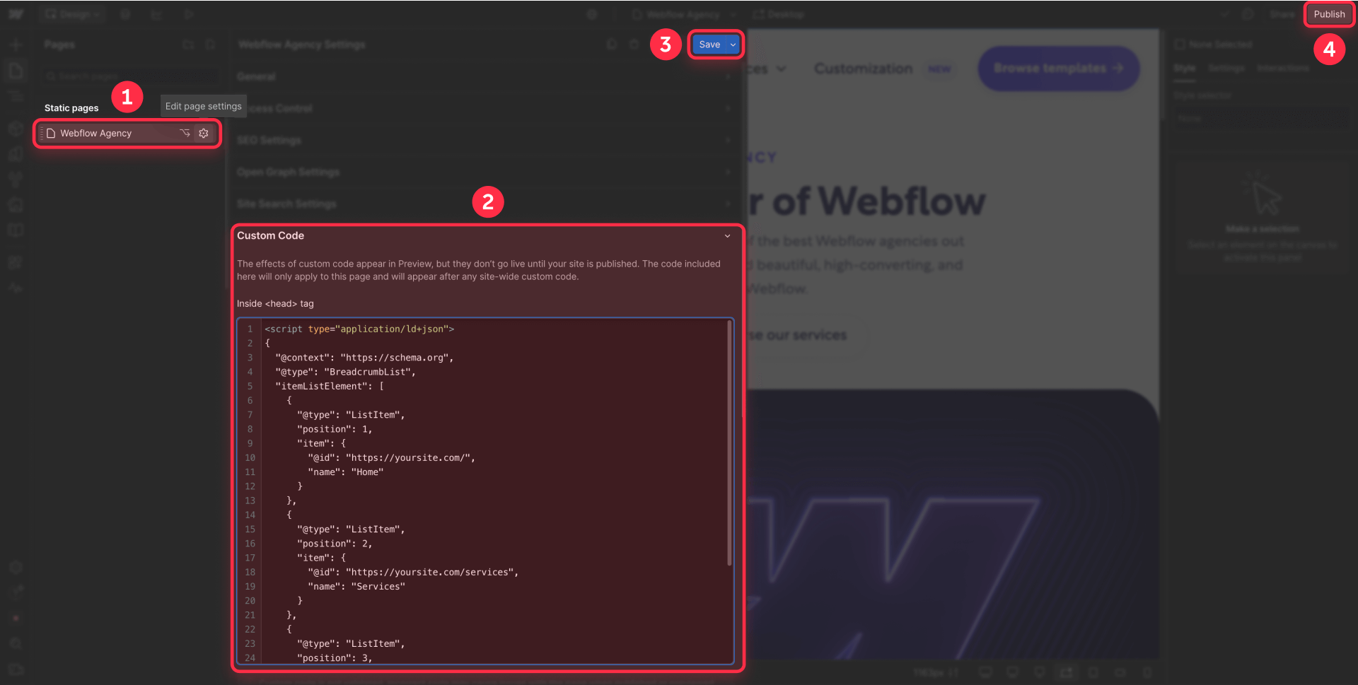The height and width of the screenshot is (685, 1358).
Task: Switch to mobile portrait breakpoint
Action: (x=1148, y=672)
